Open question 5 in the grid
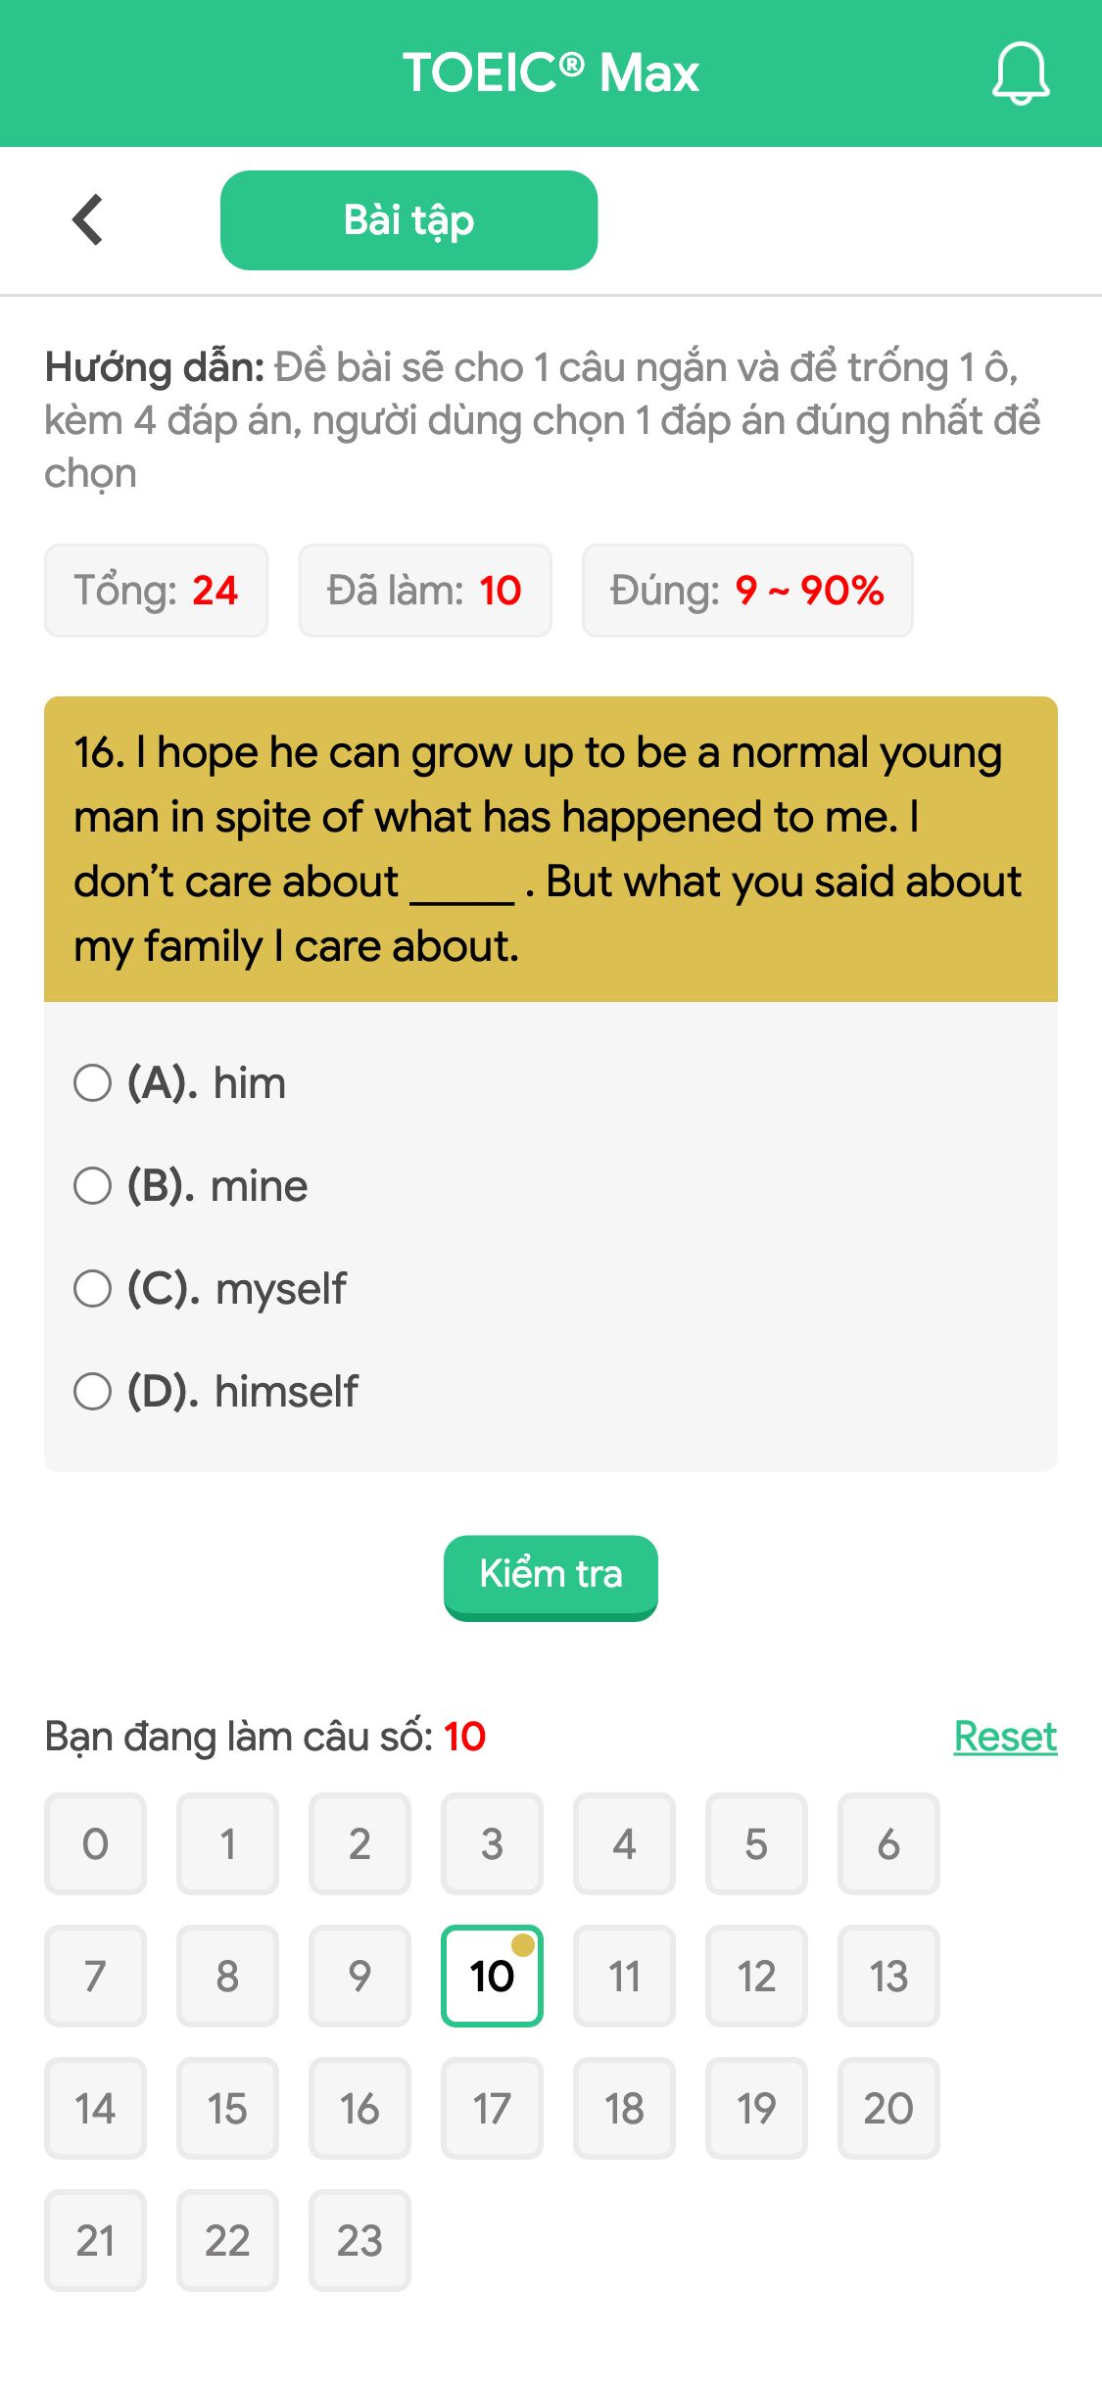The width and height of the screenshot is (1102, 2386). 756,1845
